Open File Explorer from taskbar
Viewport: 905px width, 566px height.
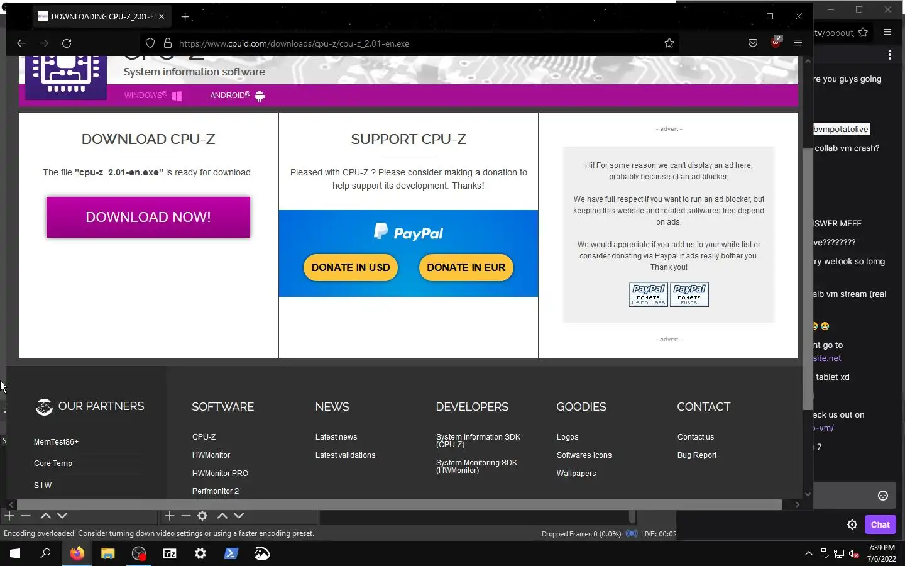click(107, 553)
